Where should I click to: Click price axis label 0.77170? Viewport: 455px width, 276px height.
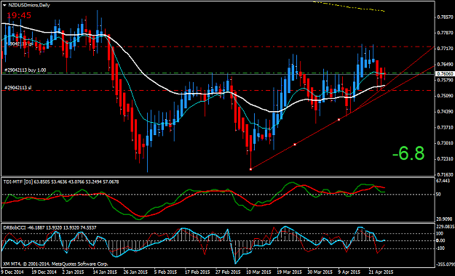click(445, 49)
